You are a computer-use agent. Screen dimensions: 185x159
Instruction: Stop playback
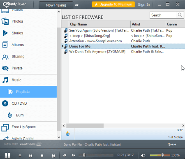pos(42,156)
